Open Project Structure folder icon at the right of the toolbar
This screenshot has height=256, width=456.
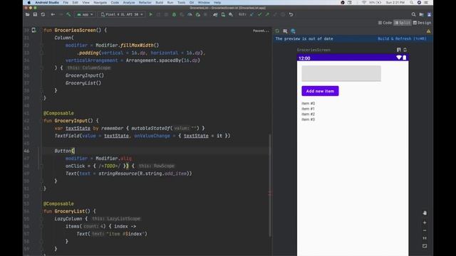(421, 14)
